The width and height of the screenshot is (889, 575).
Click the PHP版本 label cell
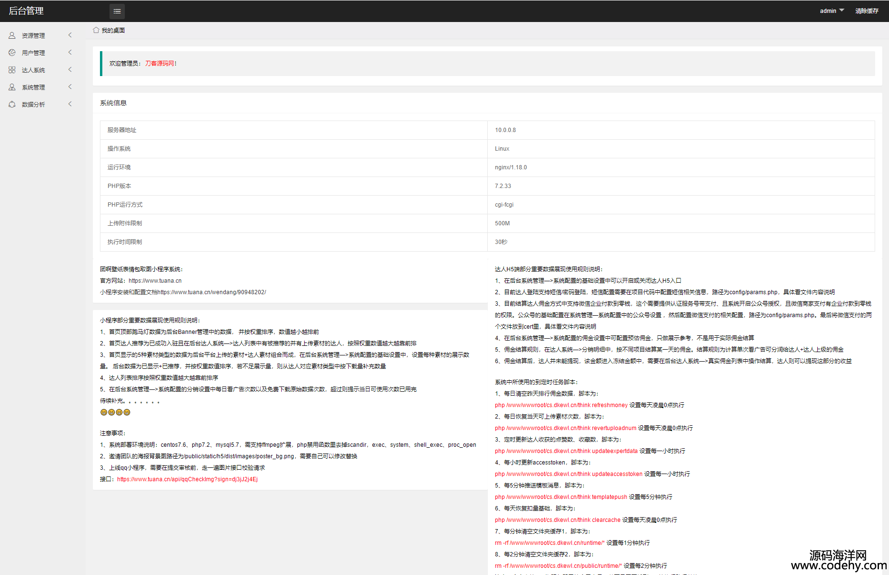coord(294,186)
